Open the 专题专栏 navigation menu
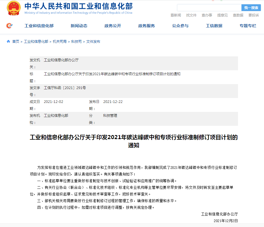The width and height of the screenshot is (264, 227). pos(248,26)
